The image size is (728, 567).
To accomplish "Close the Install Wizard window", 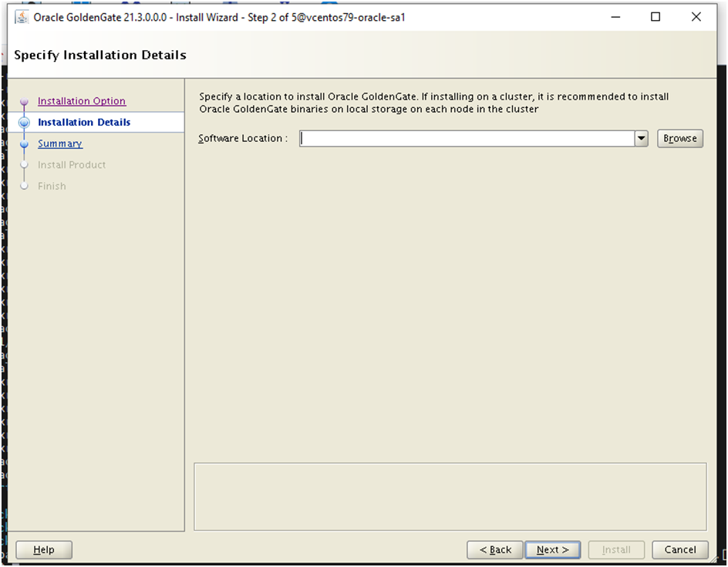I will 696,17.
